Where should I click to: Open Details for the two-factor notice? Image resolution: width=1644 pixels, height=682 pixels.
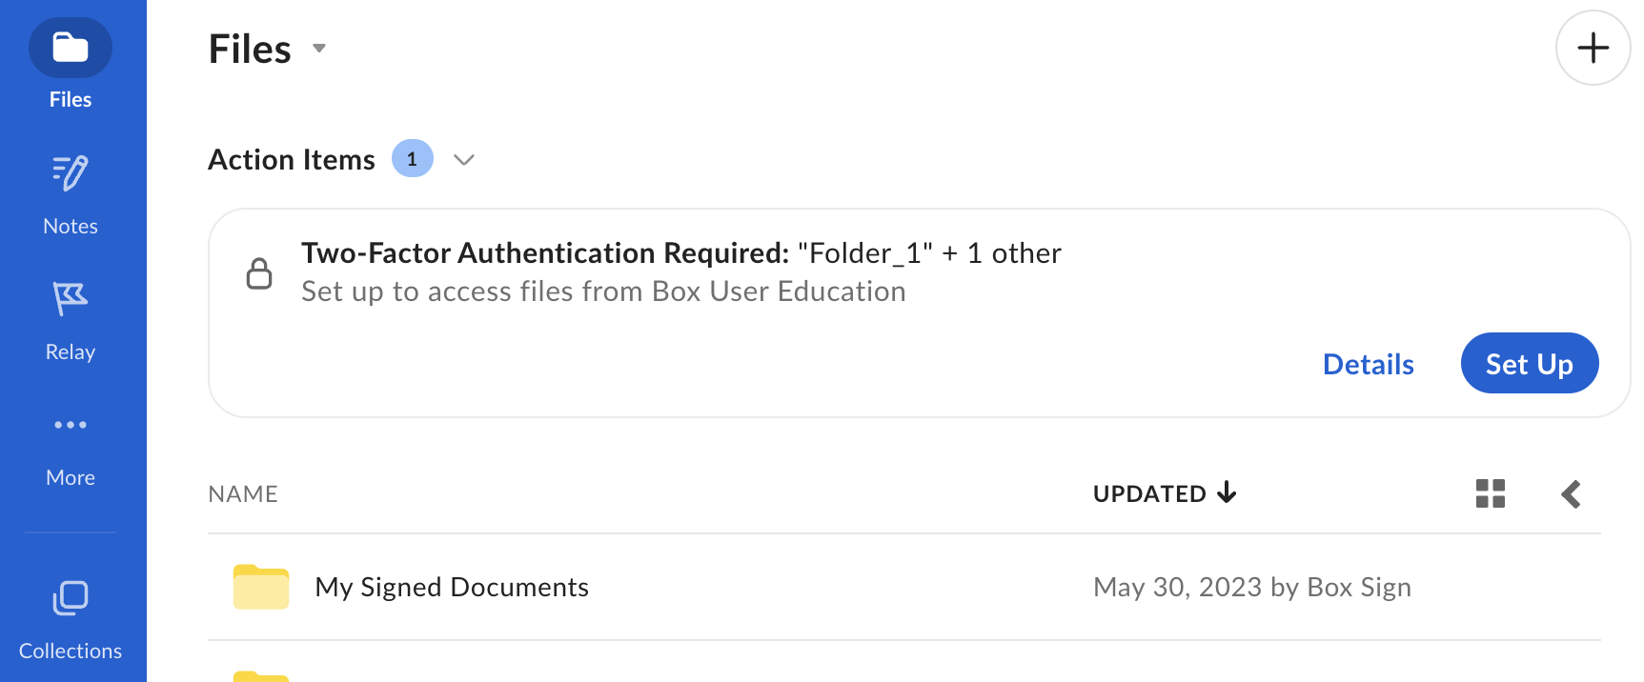pyautogui.click(x=1368, y=364)
